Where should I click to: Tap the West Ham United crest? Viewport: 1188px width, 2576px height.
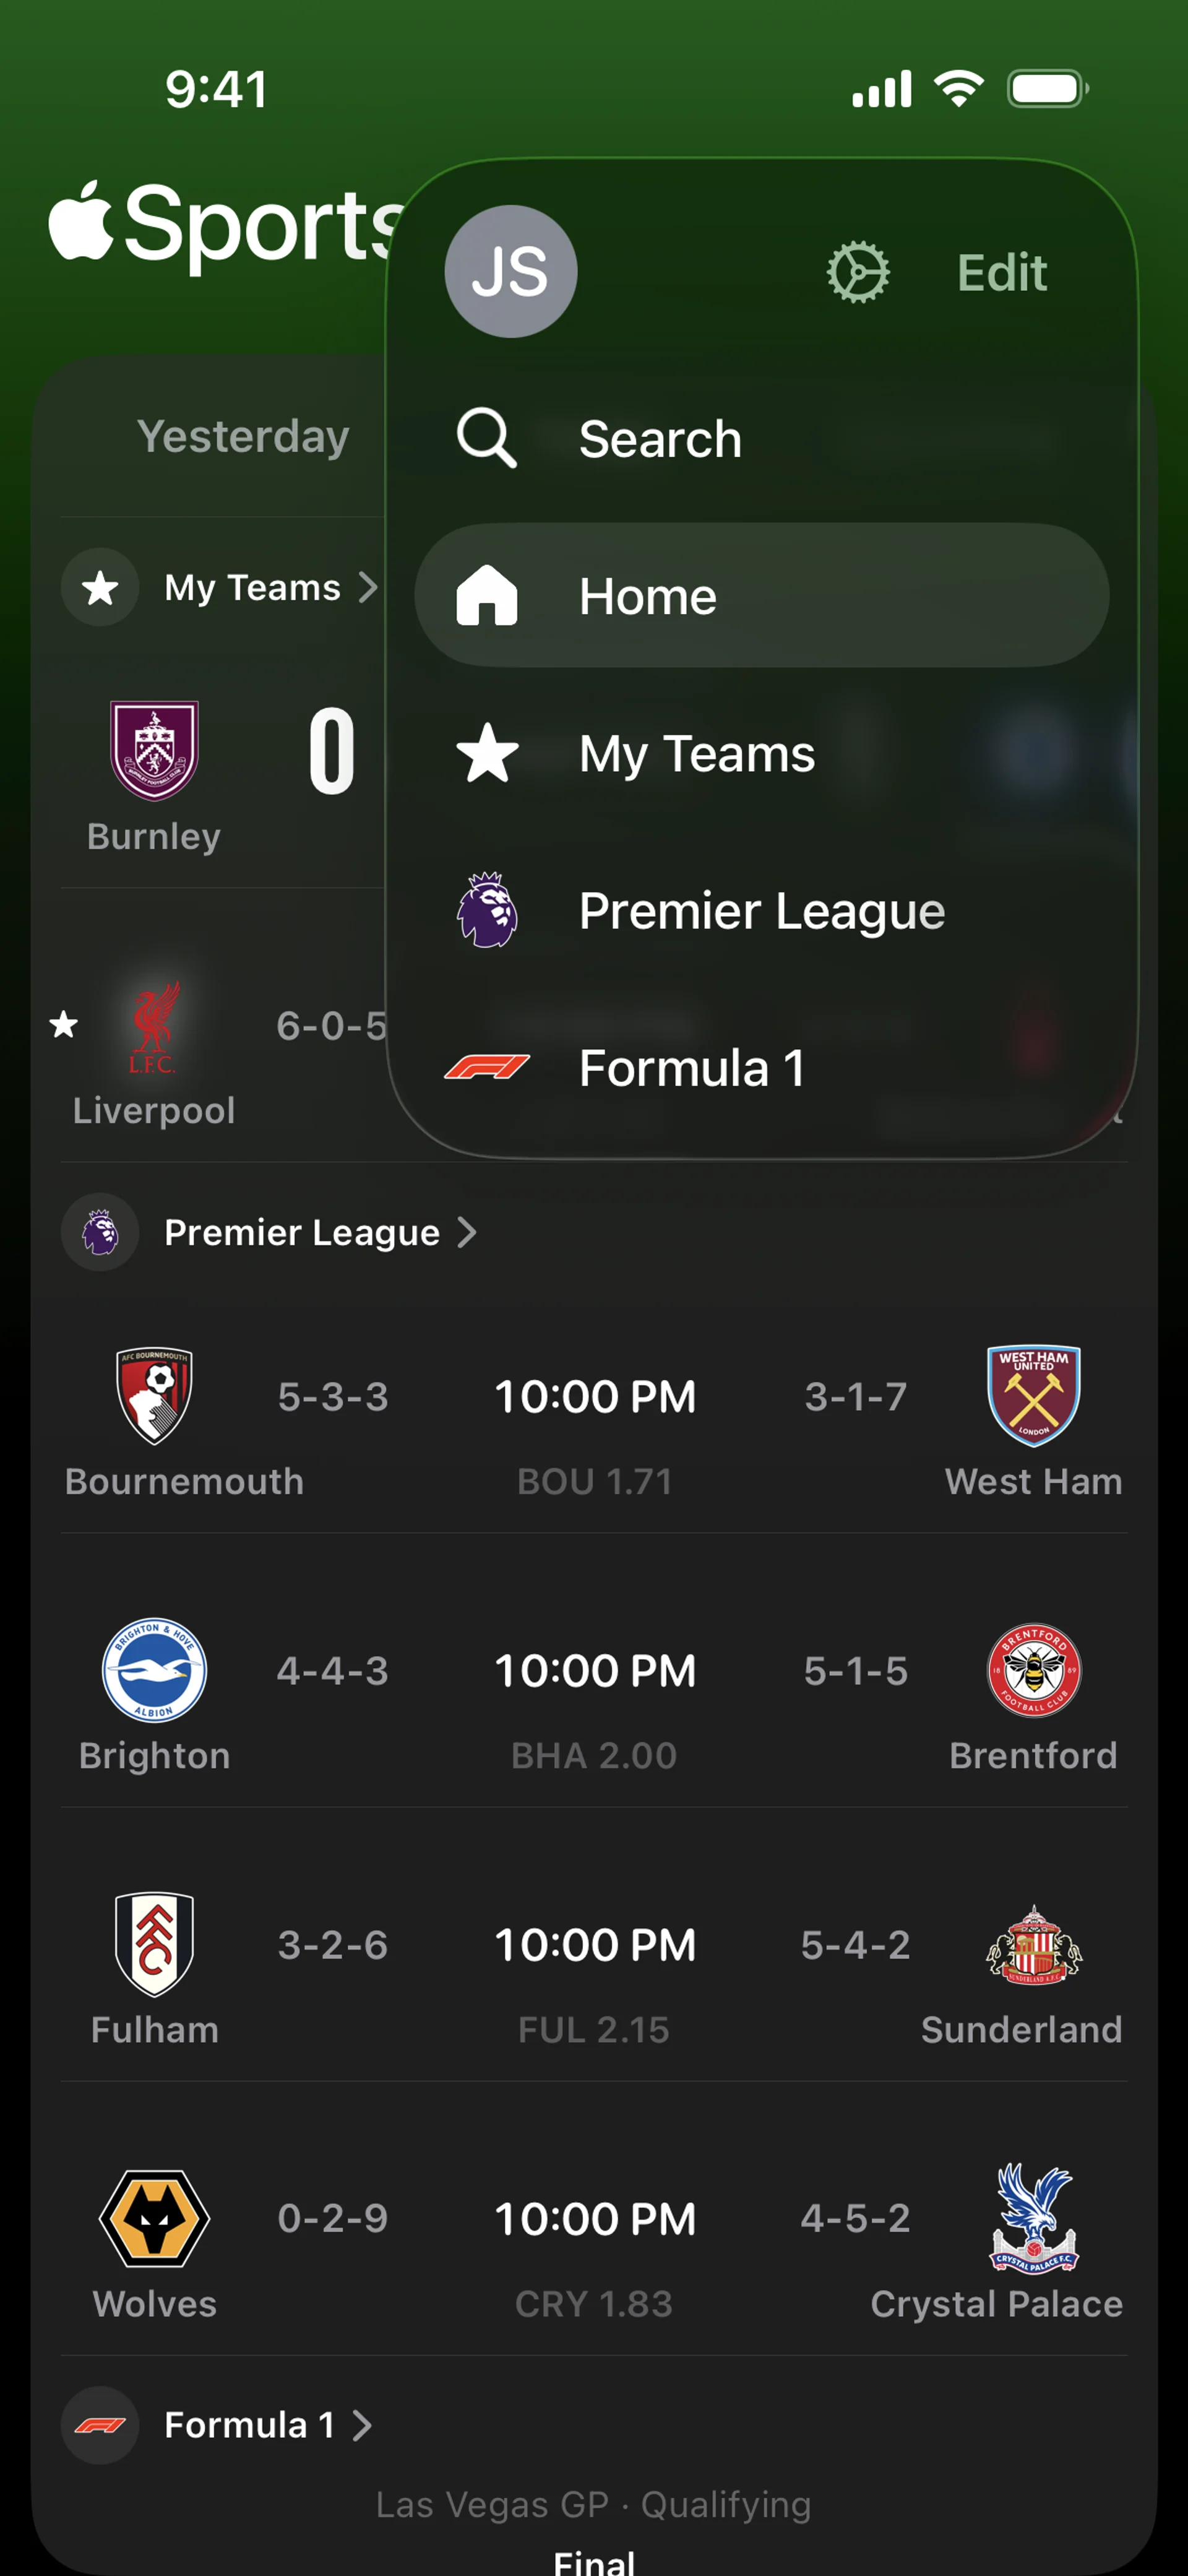point(1033,1395)
